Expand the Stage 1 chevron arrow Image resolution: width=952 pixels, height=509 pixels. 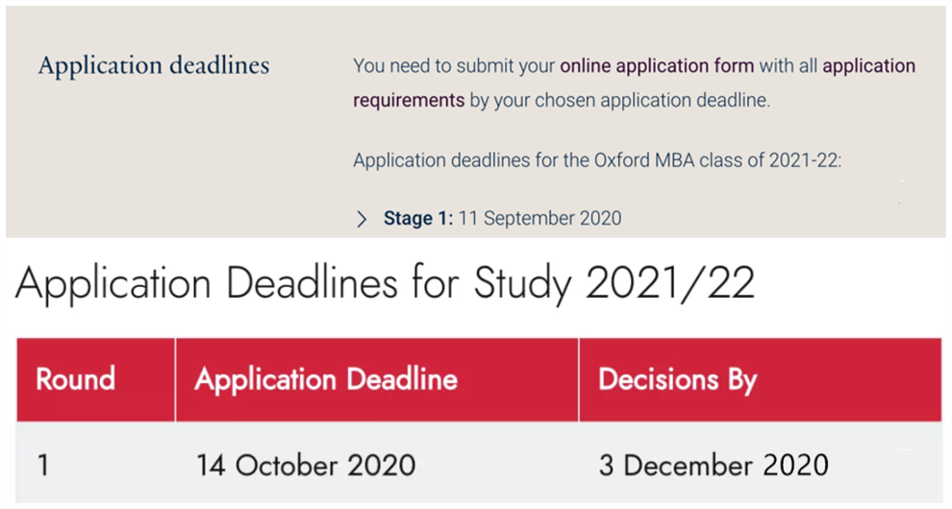[x=362, y=219]
